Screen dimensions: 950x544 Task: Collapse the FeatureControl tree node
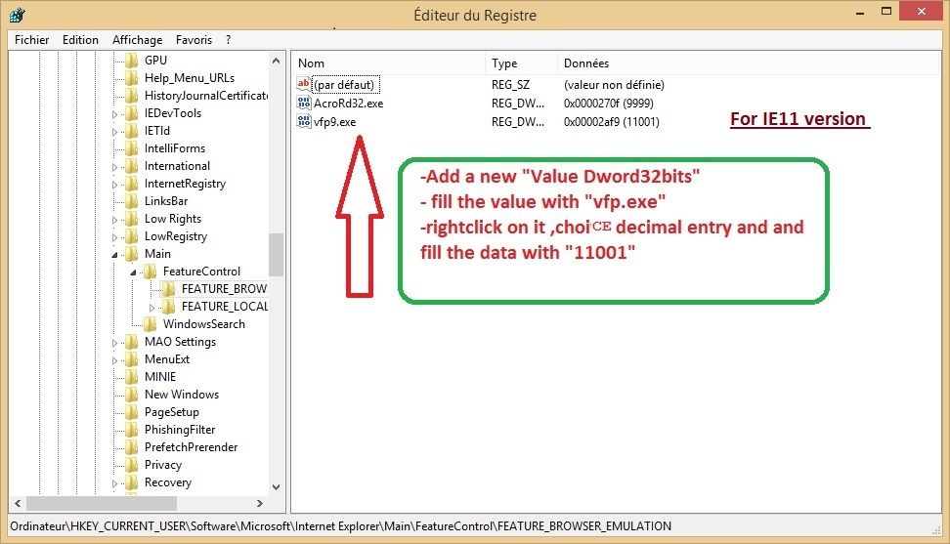click(x=134, y=272)
